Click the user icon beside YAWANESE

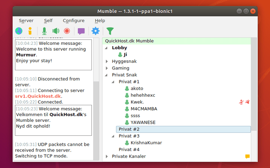coord(127,122)
